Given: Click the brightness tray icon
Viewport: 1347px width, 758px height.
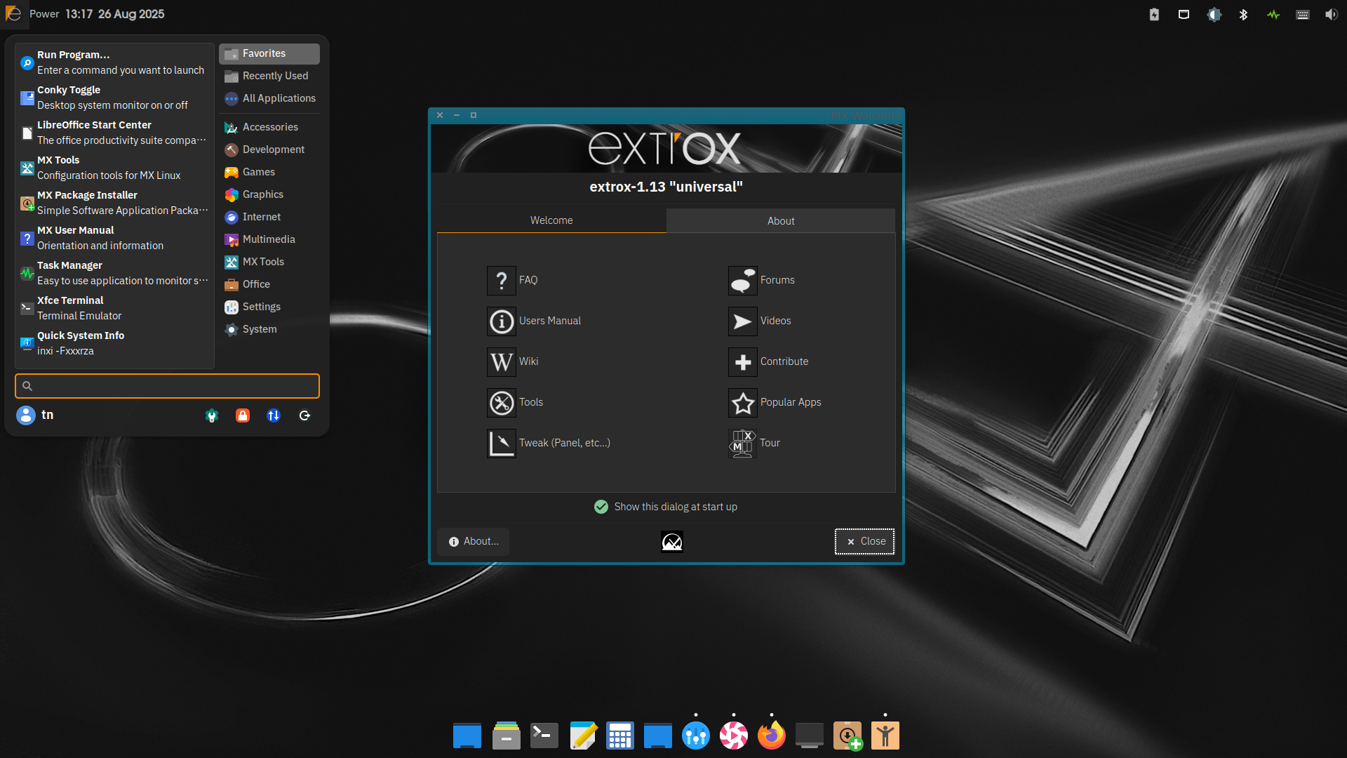Looking at the screenshot, I should point(1214,14).
